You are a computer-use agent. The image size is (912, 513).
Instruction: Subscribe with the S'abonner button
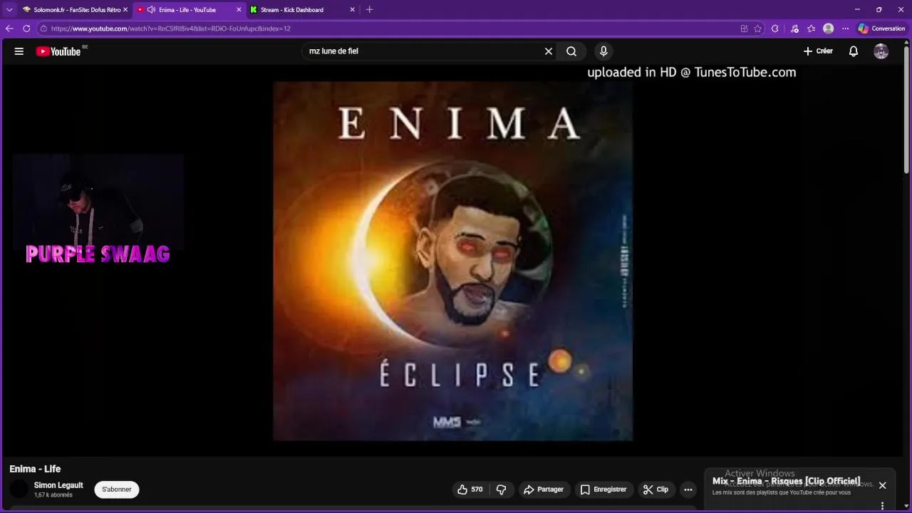pos(117,489)
